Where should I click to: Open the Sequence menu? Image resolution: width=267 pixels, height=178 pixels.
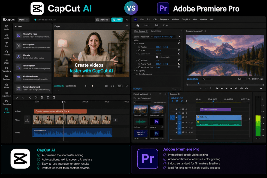(x=164, y=19)
